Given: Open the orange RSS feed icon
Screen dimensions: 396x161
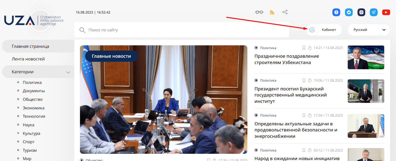Looking at the screenshot, I should (x=272, y=12).
